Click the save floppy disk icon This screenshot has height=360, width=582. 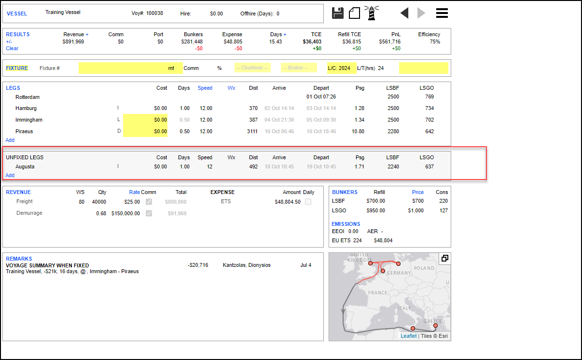tap(338, 13)
